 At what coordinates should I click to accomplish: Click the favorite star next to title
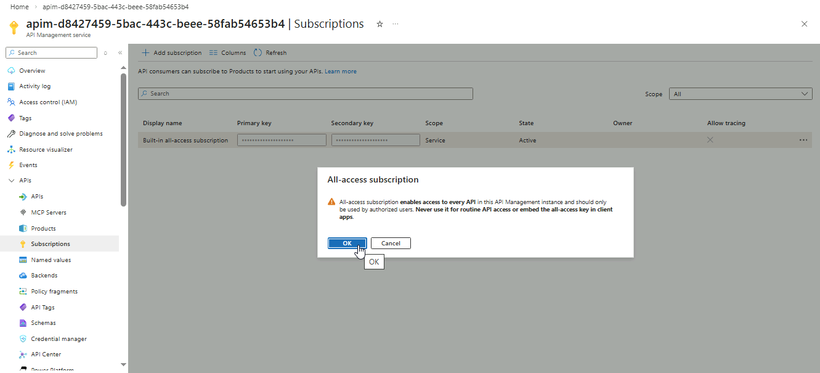[380, 24]
